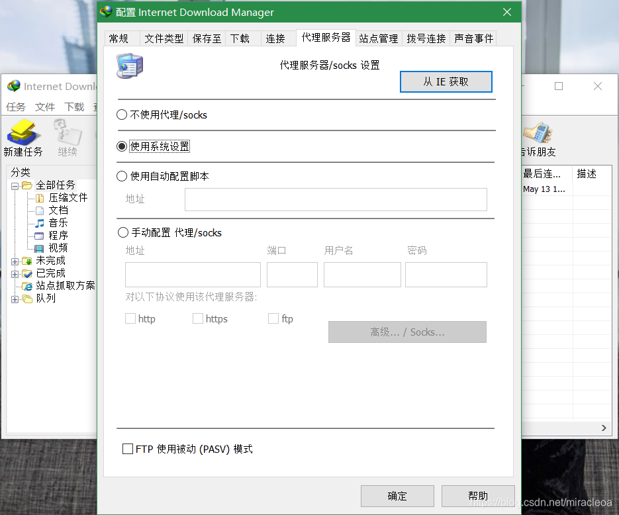Click the 队列 queue folder icon

click(x=27, y=299)
